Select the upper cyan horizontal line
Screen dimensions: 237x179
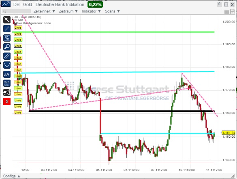118,72
